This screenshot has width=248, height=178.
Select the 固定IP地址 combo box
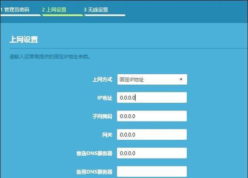[152, 79]
